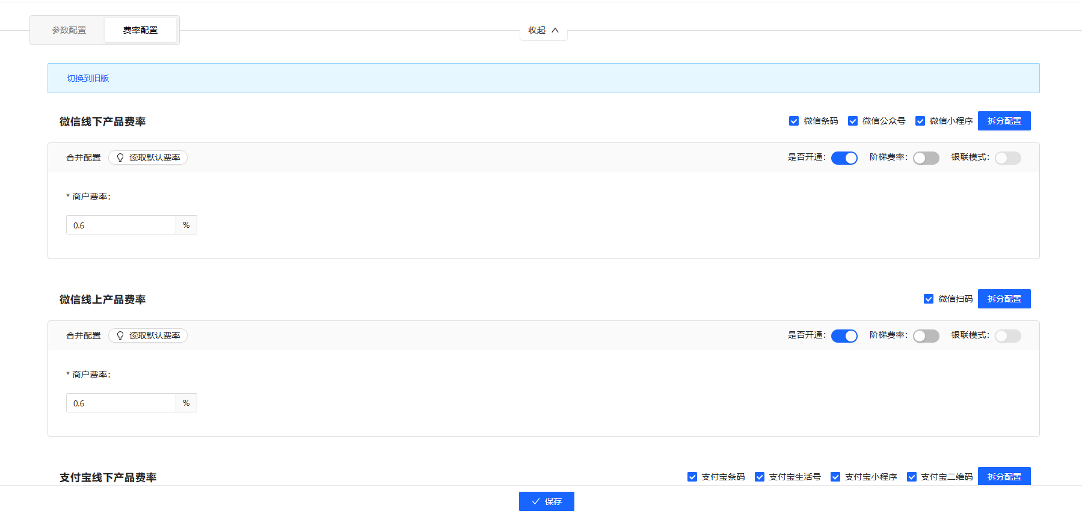Uncheck the 支付宝条码 checkbox
This screenshot has width=1082, height=514.
point(692,477)
